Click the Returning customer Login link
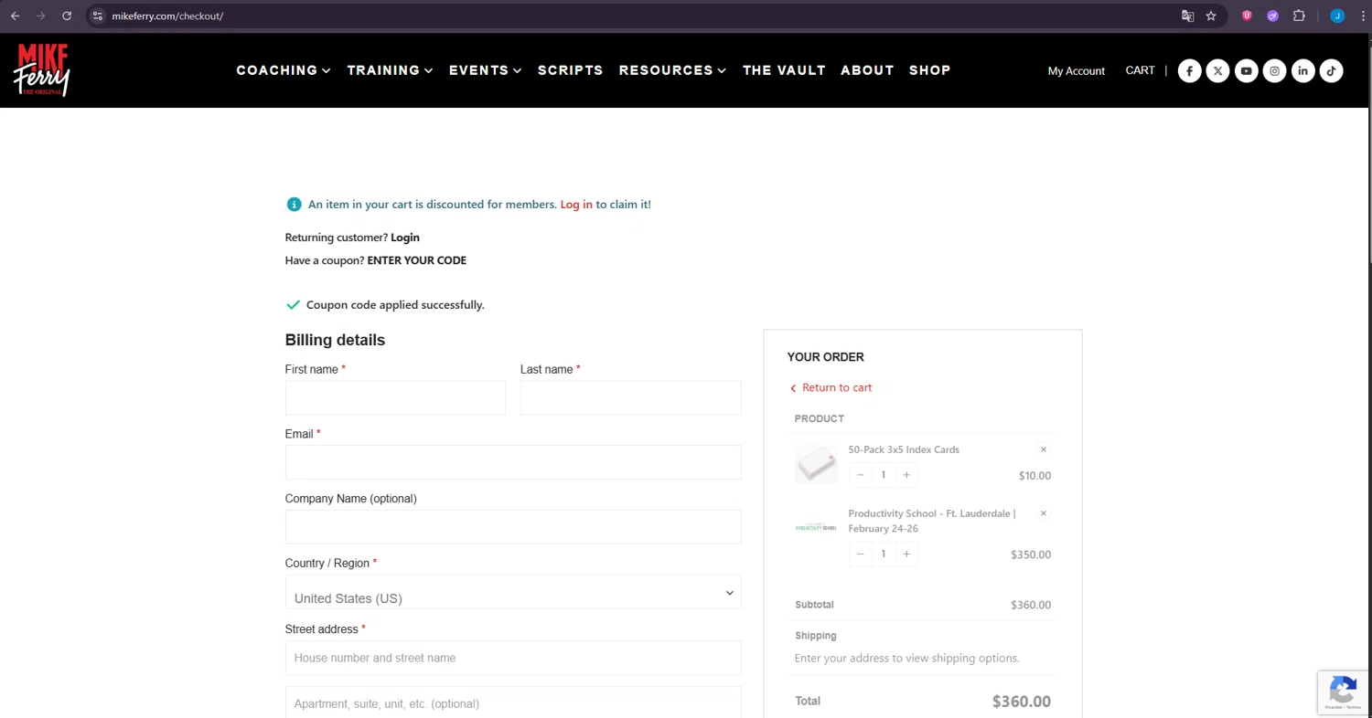The width and height of the screenshot is (1372, 718). [x=405, y=238]
